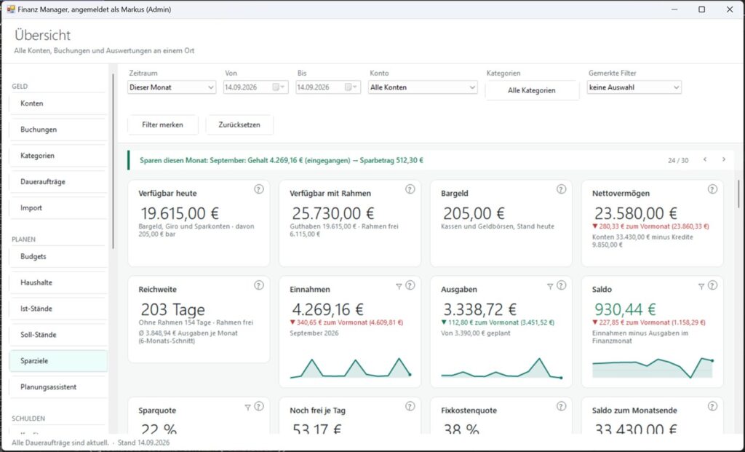Click the Zurücksetzen button
This screenshot has height=452, width=745.
click(x=239, y=124)
